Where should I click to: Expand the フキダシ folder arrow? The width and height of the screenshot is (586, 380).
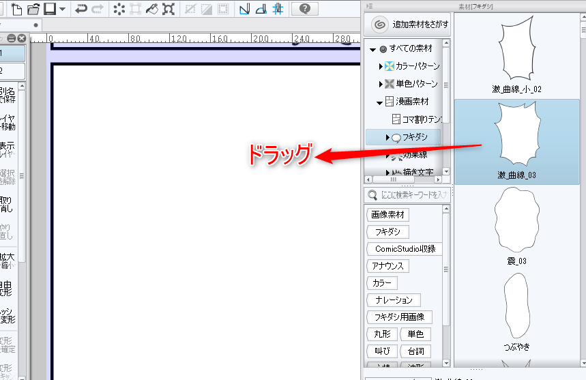[387, 138]
